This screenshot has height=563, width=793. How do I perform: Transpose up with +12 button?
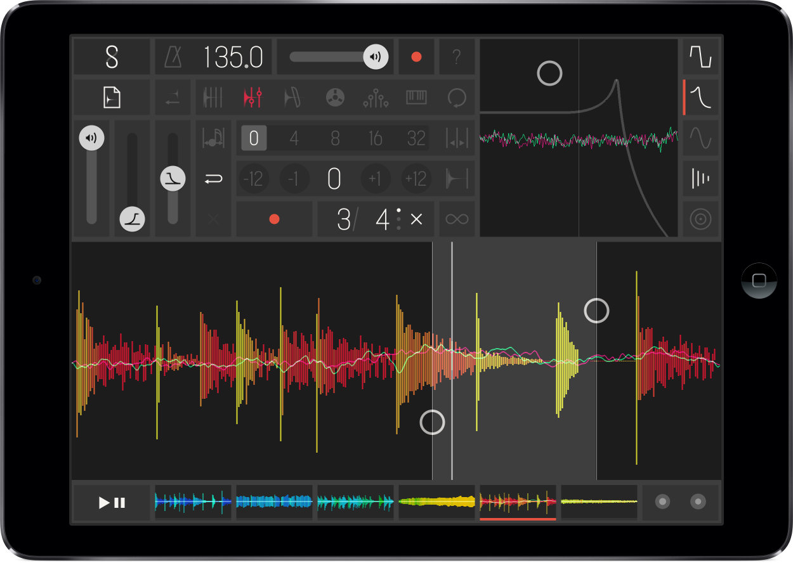coord(416,179)
